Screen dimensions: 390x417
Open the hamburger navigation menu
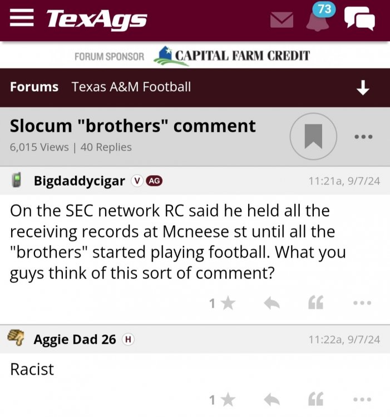coord(22,19)
